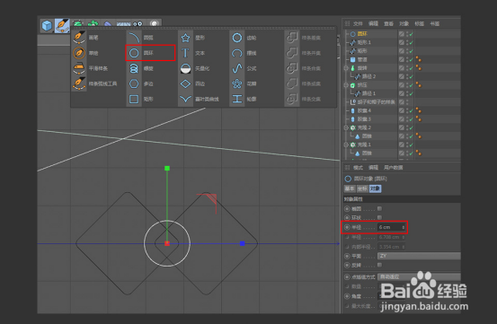Click the 样条并集 spline union icon
This screenshot has width=497, height=324.
(x=292, y=53)
